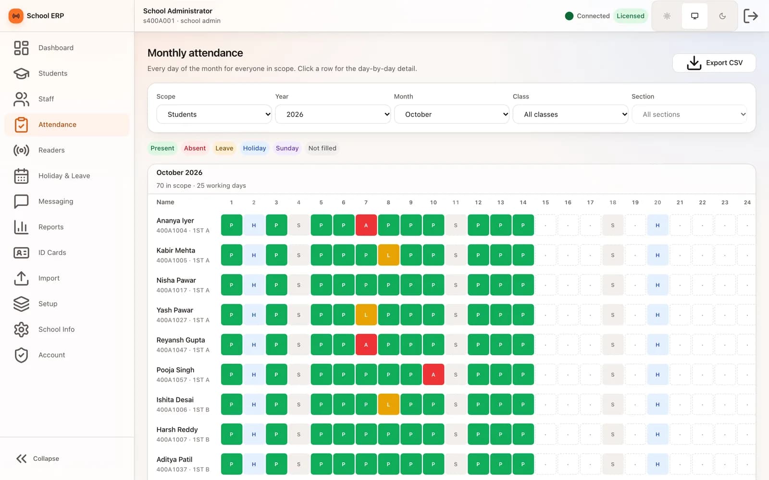769x480 pixels.
Task: Open the Setup layers icon
Action: [21, 304]
